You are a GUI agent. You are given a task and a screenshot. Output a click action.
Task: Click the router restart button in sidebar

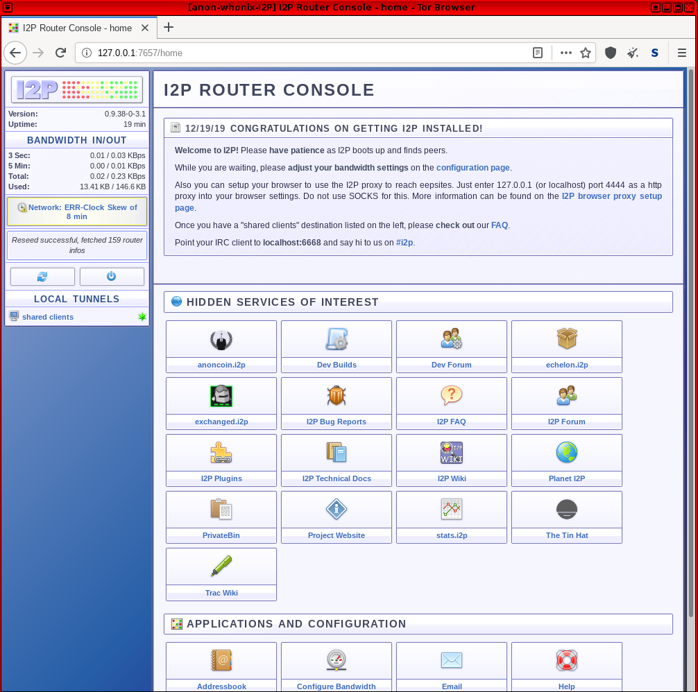point(42,277)
